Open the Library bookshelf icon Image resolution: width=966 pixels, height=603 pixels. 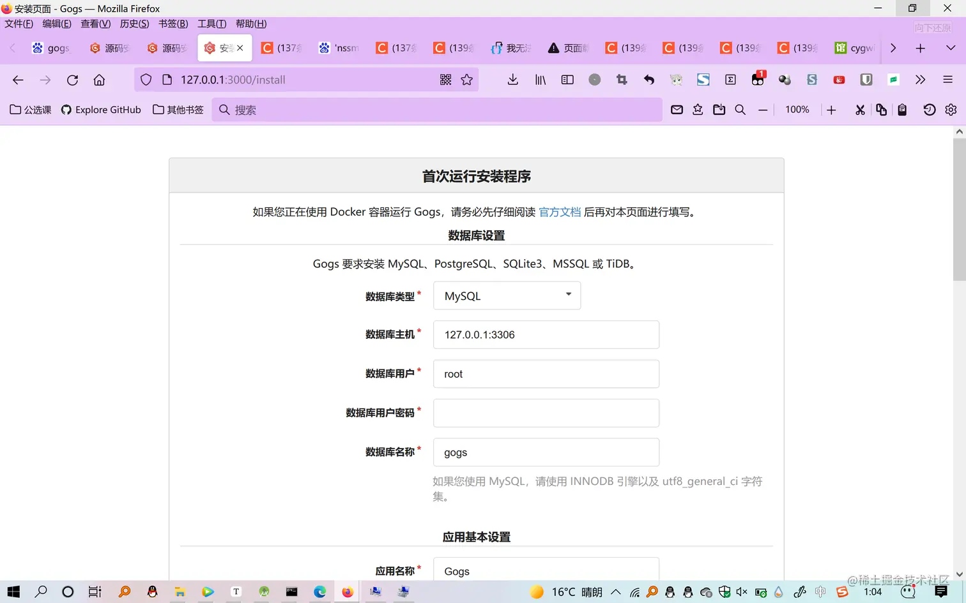coord(540,80)
